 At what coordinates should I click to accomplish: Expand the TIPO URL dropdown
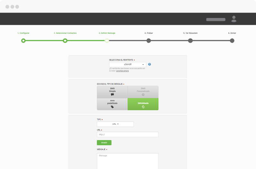(115, 124)
